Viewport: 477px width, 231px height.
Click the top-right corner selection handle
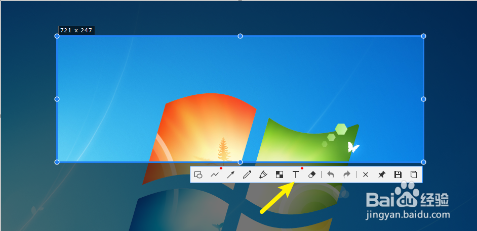[x=423, y=36]
